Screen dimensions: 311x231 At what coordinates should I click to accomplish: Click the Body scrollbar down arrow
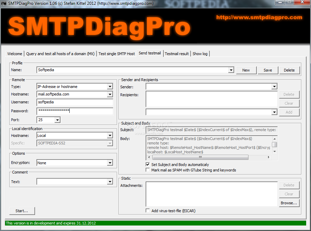click(275, 152)
